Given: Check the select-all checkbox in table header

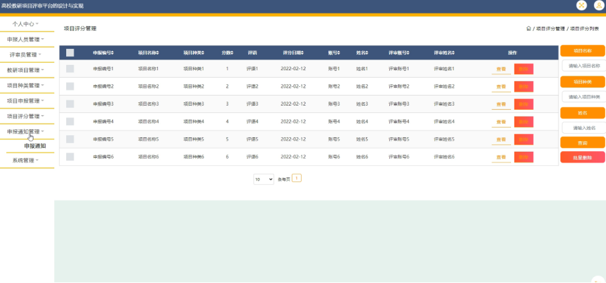Looking at the screenshot, I should (70, 53).
